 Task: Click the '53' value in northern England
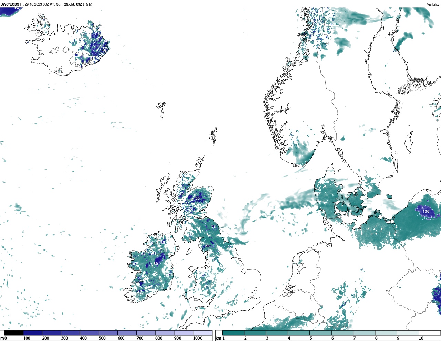click(x=207, y=246)
